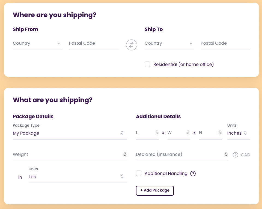Viewport: 262px width, 209px height.
Task: Click the Ship To Postal Code field
Action: coord(225,43)
